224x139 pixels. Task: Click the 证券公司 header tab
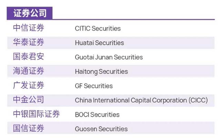coord(29,13)
